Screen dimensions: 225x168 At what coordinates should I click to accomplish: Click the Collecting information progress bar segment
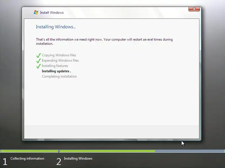point(29,151)
